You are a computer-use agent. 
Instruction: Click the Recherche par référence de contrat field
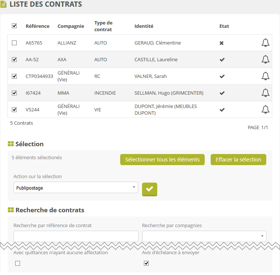76,236
